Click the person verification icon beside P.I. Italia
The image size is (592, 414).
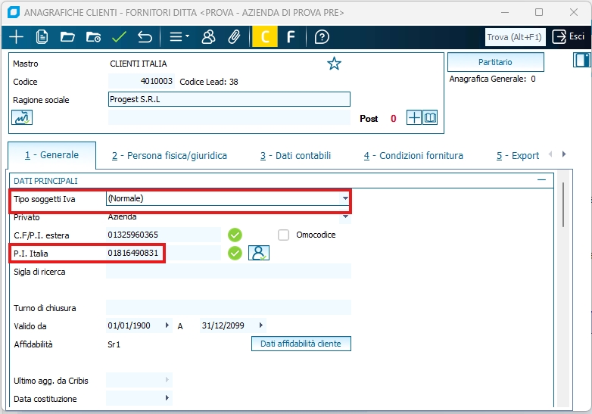coord(259,253)
